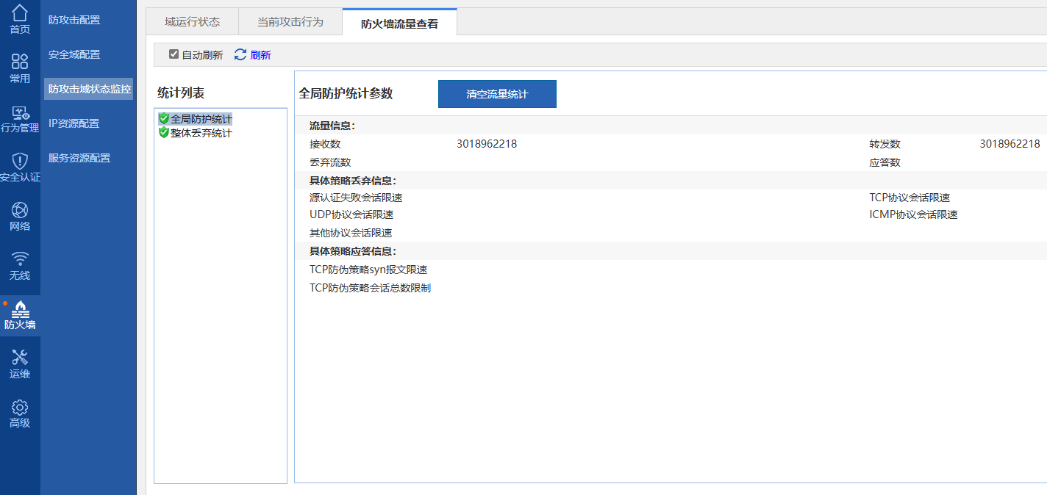
Task: Switch to the 当前攻击行为 tab
Action: [290, 22]
